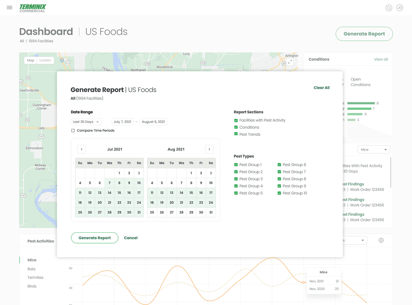Toggle Compare Time Periods checkbox
The image size is (412, 305).
73,131
